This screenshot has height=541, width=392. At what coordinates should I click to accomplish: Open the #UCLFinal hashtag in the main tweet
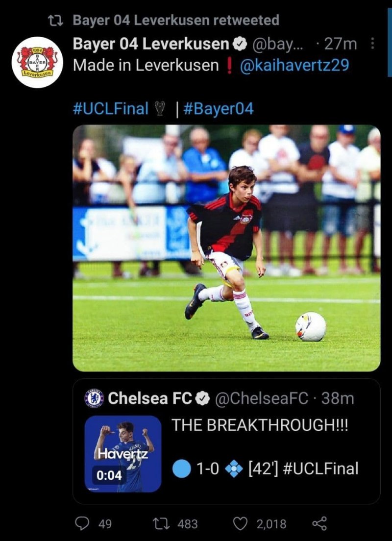click(110, 108)
